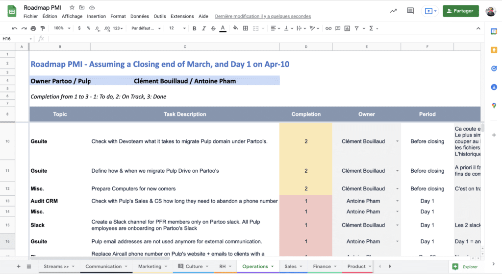The image size is (502, 274).
Task: Open Contacts in side panel
Action: 494,87
